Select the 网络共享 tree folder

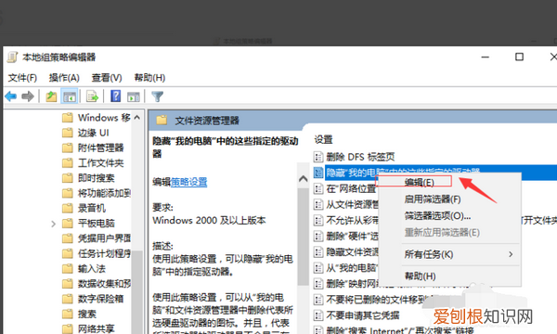pos(96,329)
